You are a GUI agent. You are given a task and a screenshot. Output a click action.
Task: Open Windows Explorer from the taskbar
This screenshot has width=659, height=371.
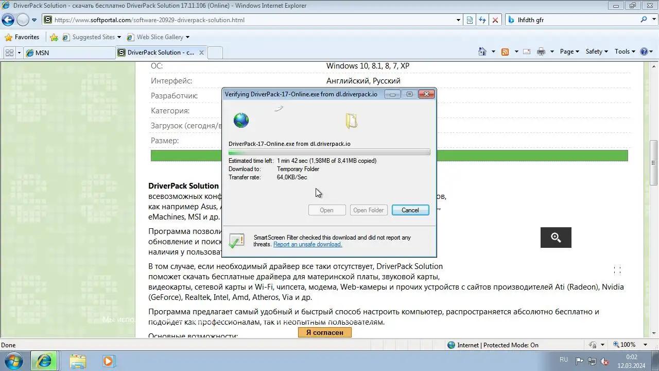pyautogui.click(x=78, y=361)
